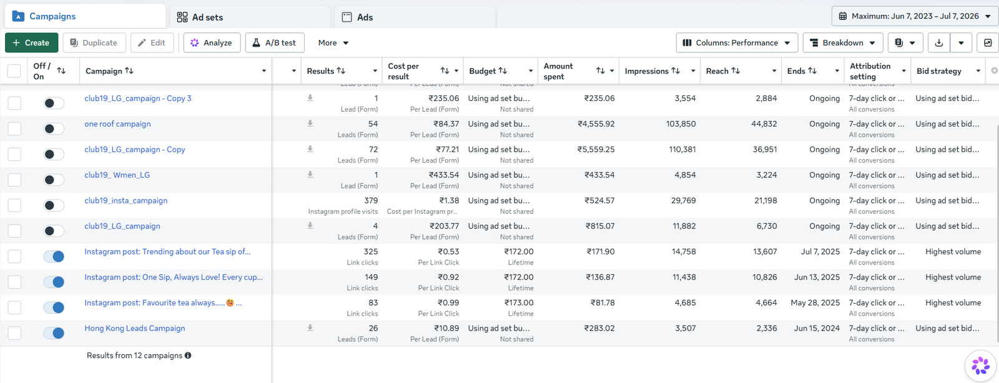Download leads for club19_LG_campaign row
This screenshot has height=383, width=999.
click(x=310, y=226)
